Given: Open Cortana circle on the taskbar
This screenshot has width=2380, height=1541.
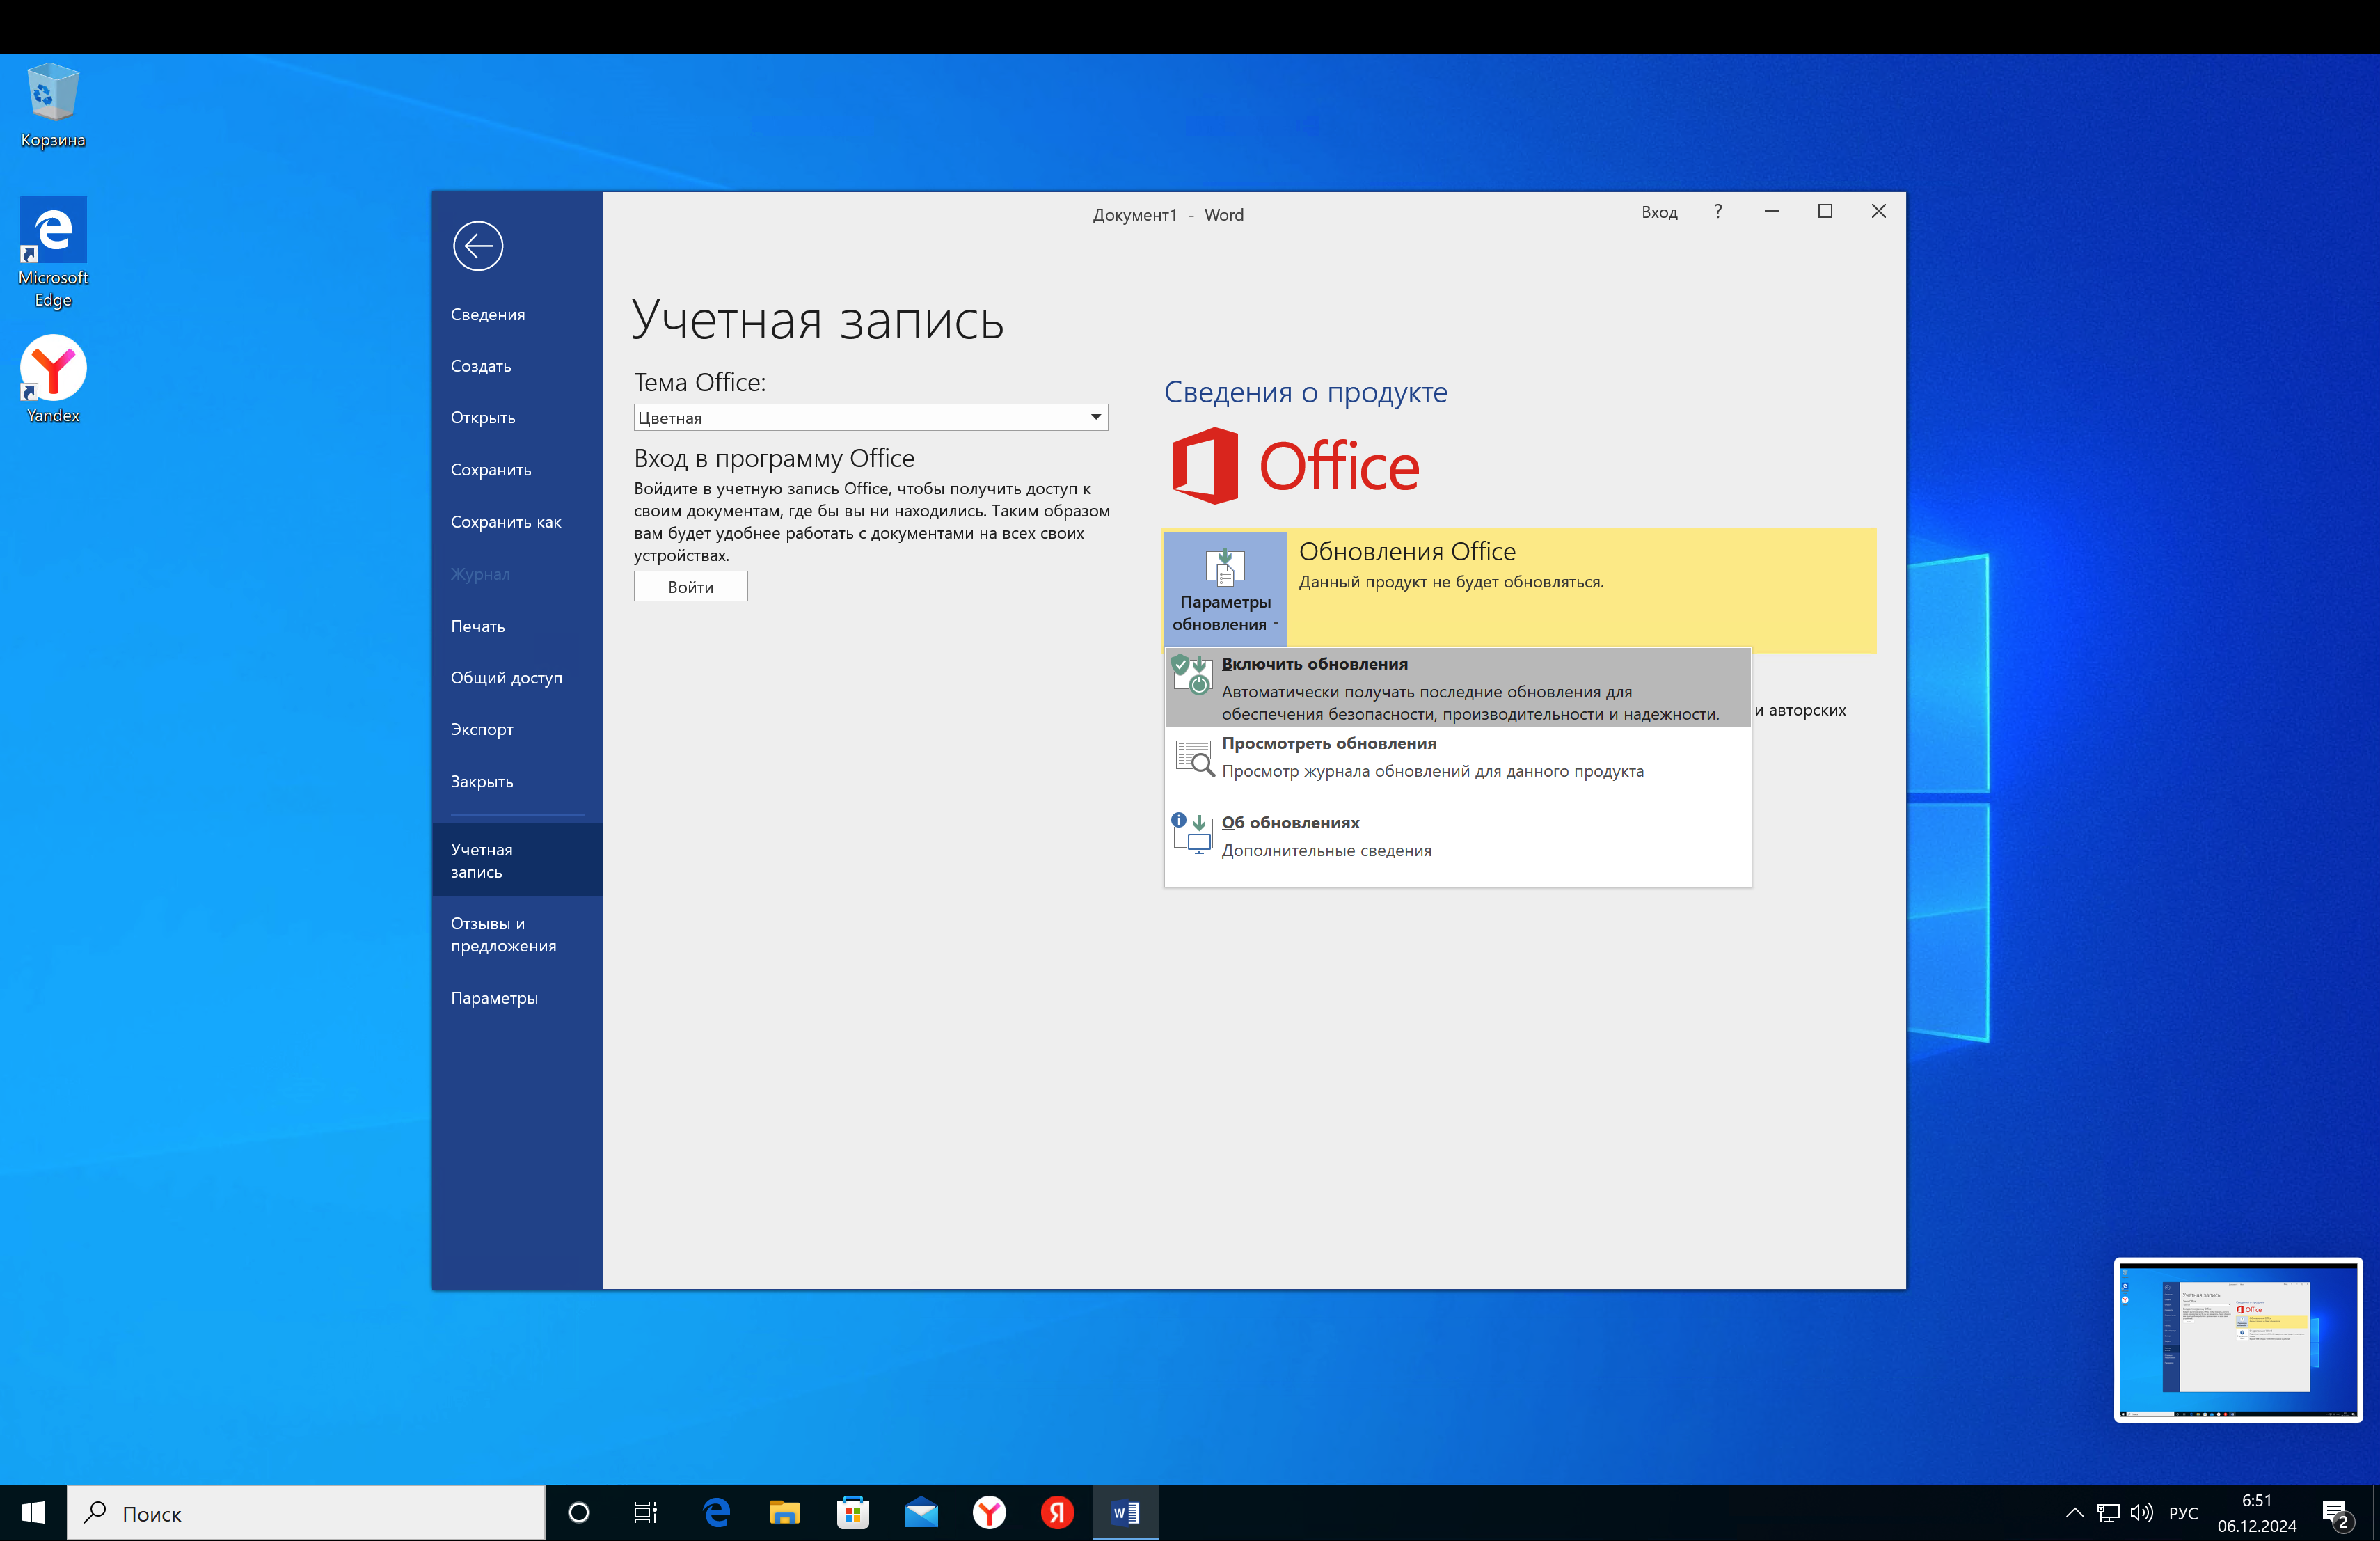Looking at the screenshot, I should point(578,1513).
